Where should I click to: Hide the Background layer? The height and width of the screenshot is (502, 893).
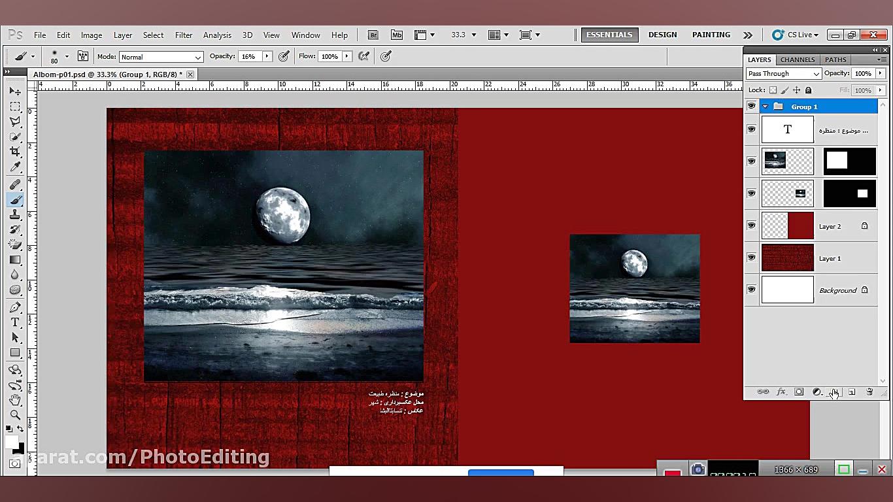(751, 290)
